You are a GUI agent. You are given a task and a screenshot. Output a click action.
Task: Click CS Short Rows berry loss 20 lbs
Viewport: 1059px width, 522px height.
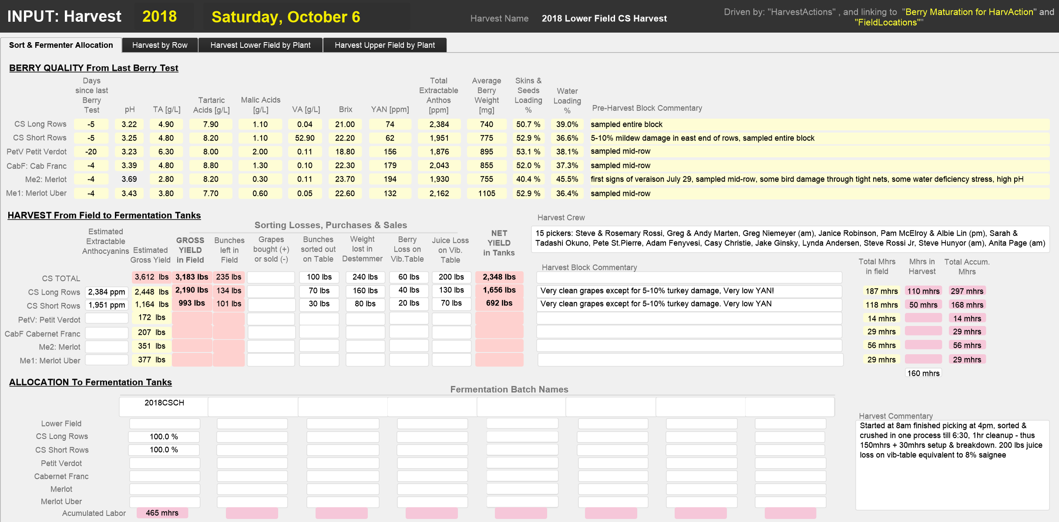point(409,303)
